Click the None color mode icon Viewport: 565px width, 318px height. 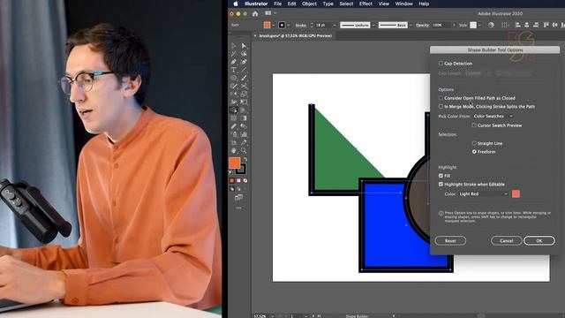tap(245, 180)
